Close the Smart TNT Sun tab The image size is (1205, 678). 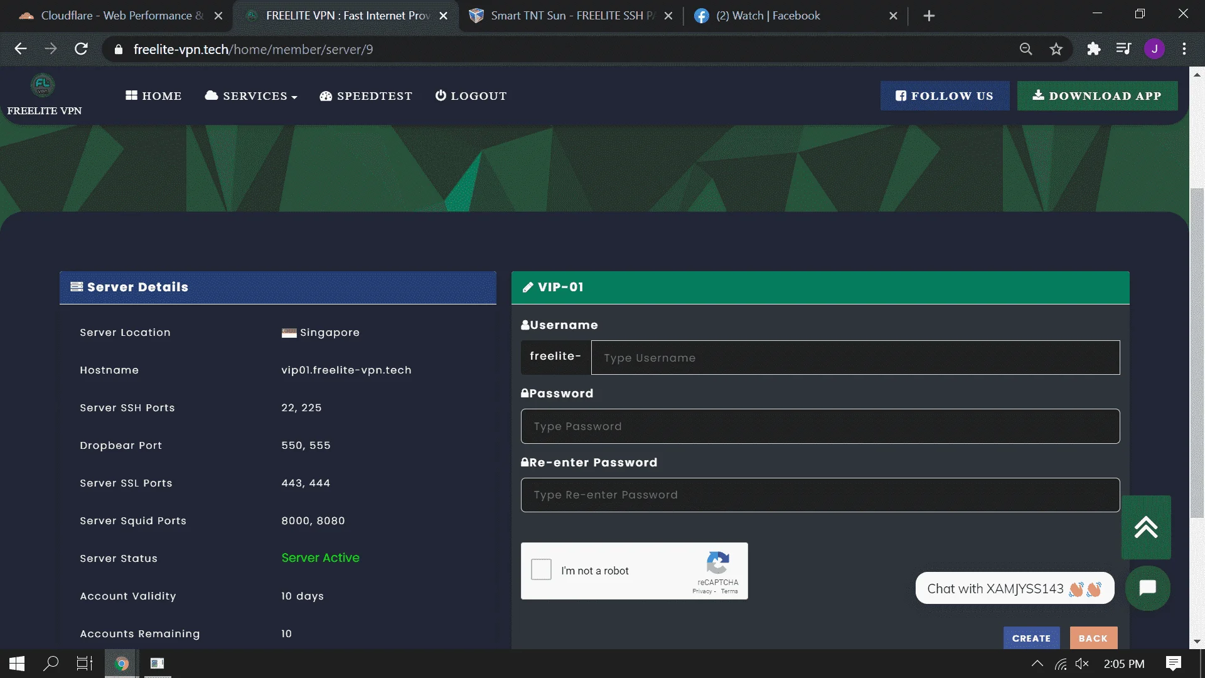(668, 16)
